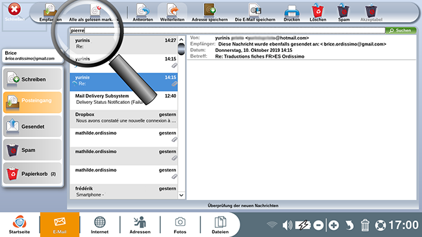Click the status text Überprüfung der neuen Nachrichten
This screenshot has height=237, width=422.
coord(243,205)
